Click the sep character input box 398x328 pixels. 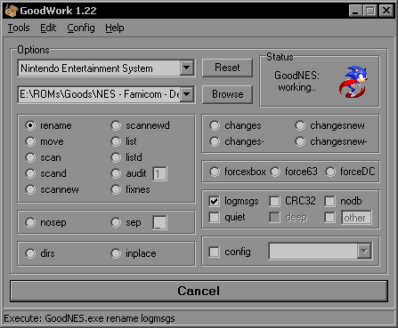pos(159,222)
